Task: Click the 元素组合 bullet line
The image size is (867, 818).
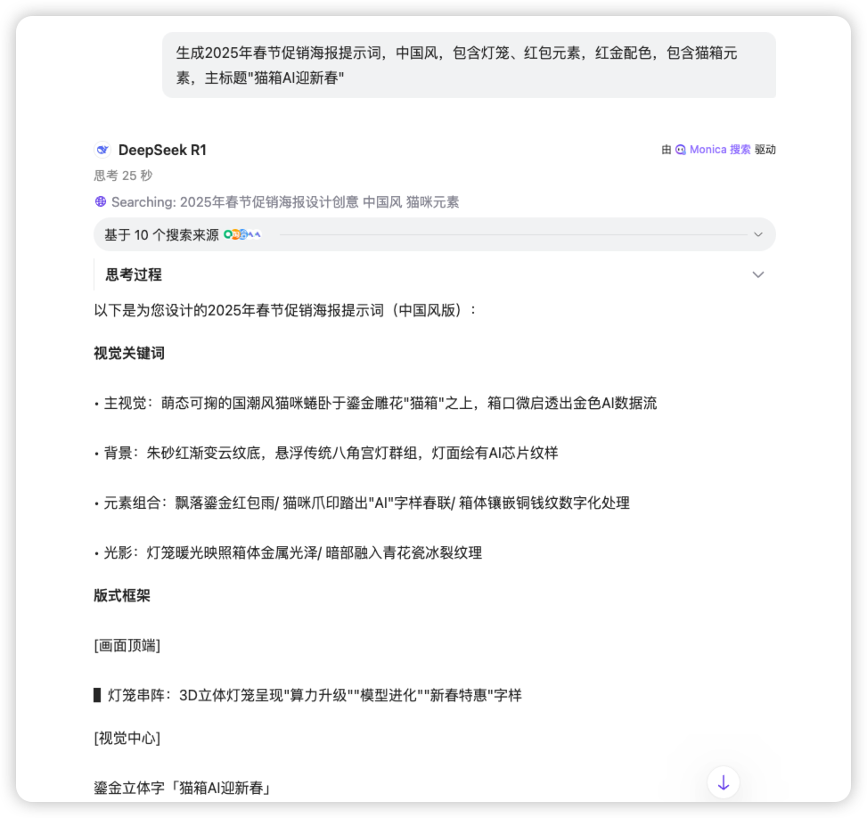Action: pos(362,503)
